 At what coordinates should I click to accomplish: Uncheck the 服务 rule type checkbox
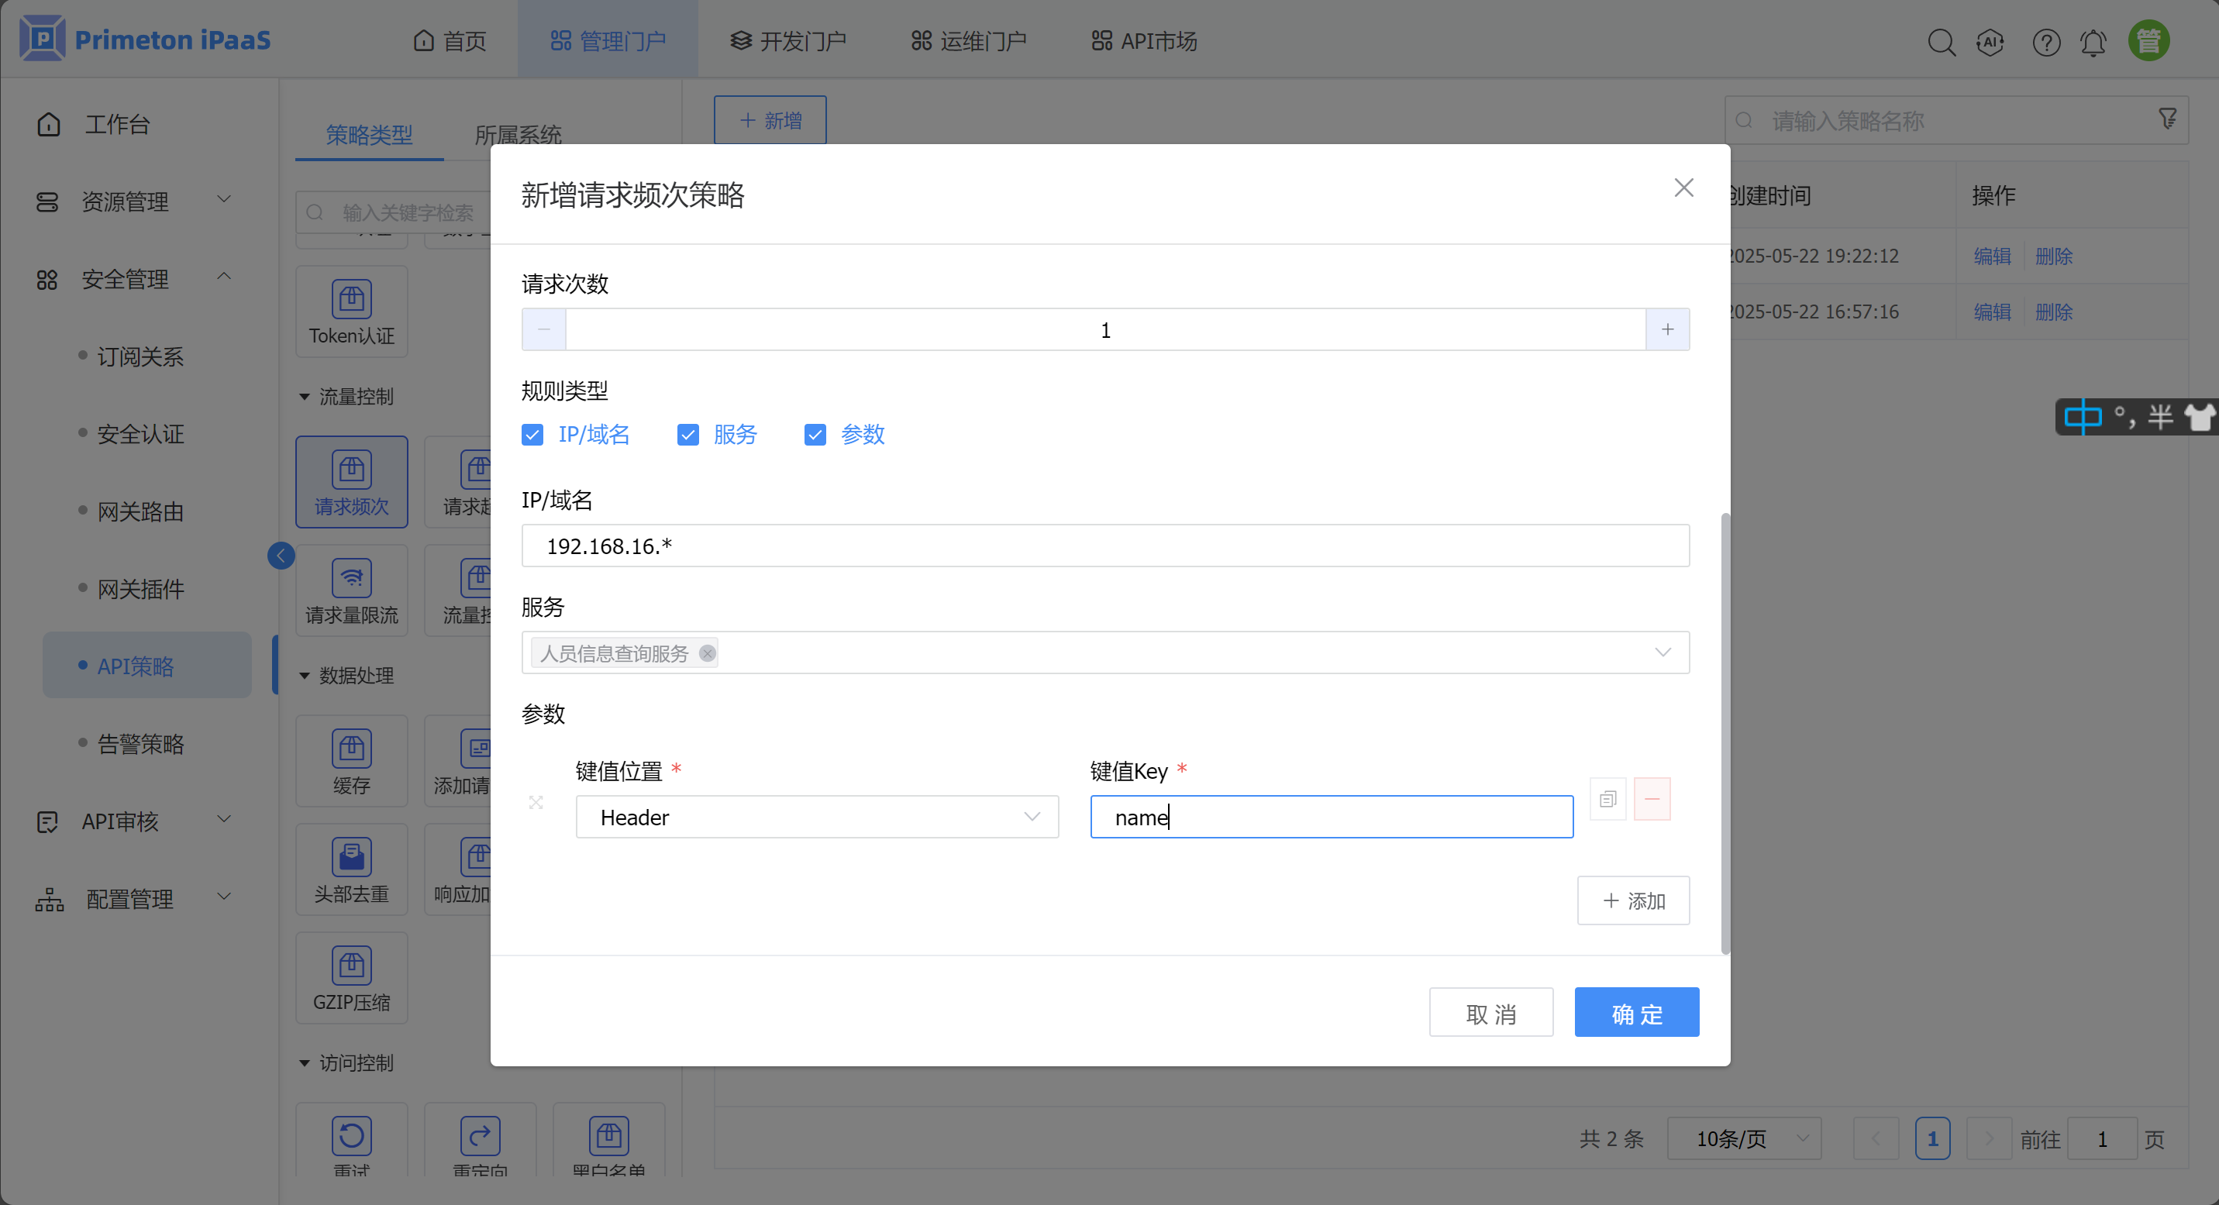coord(687,435)
